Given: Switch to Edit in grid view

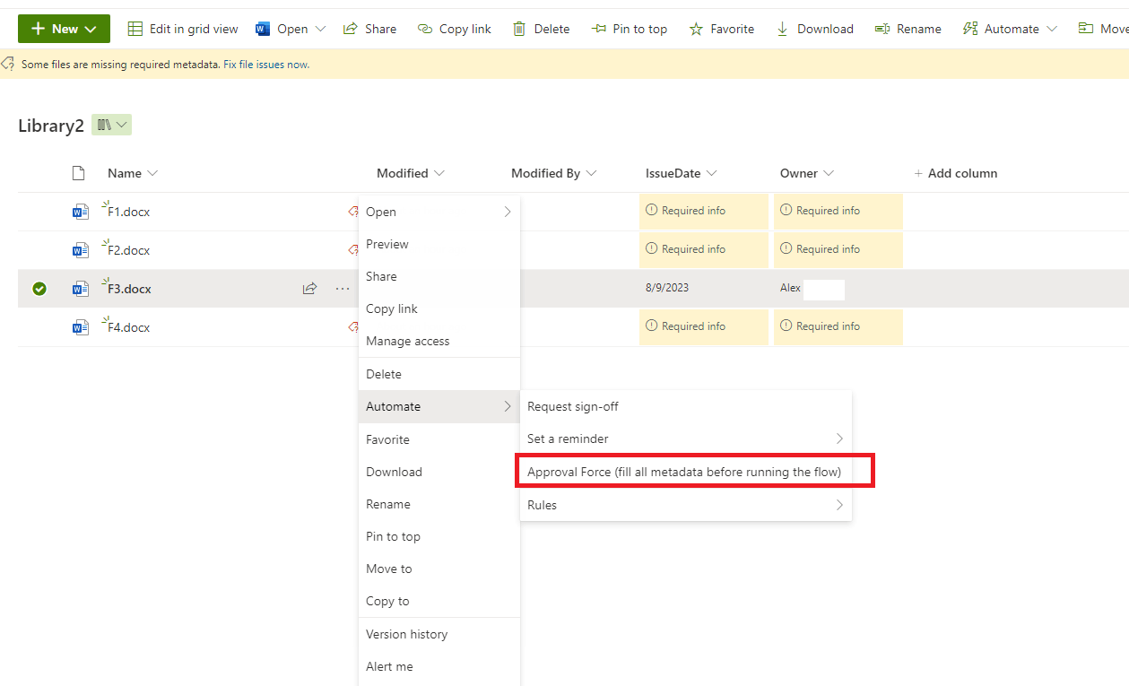Looking at the screenshot, I should [x=182, y=28].
